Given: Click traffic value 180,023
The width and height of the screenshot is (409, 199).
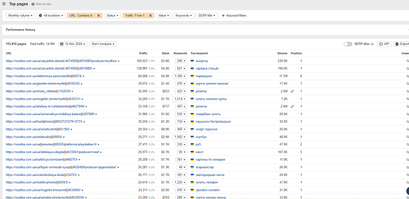Looking at the screenshot, I should tap(142, 61).
